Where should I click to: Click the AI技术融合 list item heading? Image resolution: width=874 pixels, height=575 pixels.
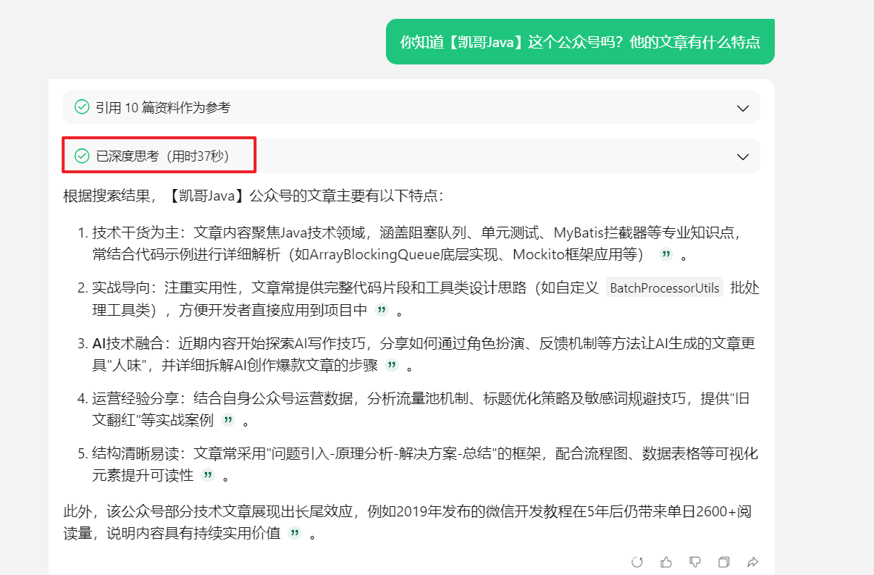pyautogui.click(x=128, y=343)
